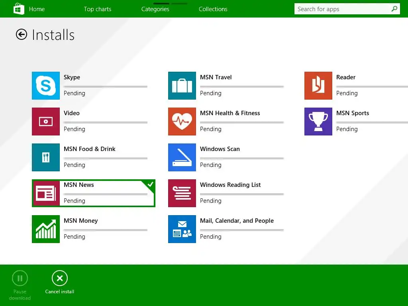Open the Top charts tab
The width and height of the screenshot is (408, 306).
(x=98, y=9)
